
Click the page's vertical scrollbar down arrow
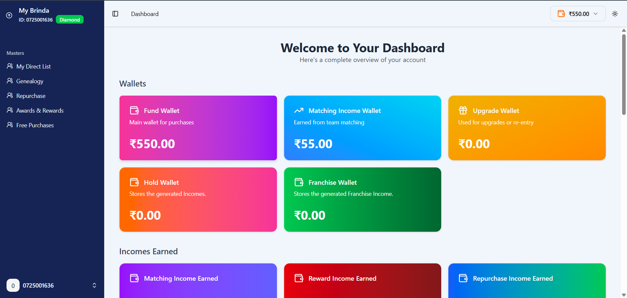pos(624,295)
